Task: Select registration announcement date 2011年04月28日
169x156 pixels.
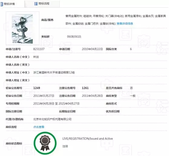Action: click(x=92, y=96)
